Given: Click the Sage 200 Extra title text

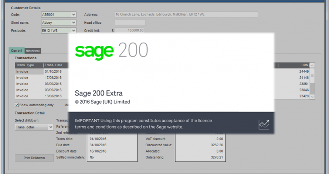Looking at the screenshot, I should tap(99, 93).
